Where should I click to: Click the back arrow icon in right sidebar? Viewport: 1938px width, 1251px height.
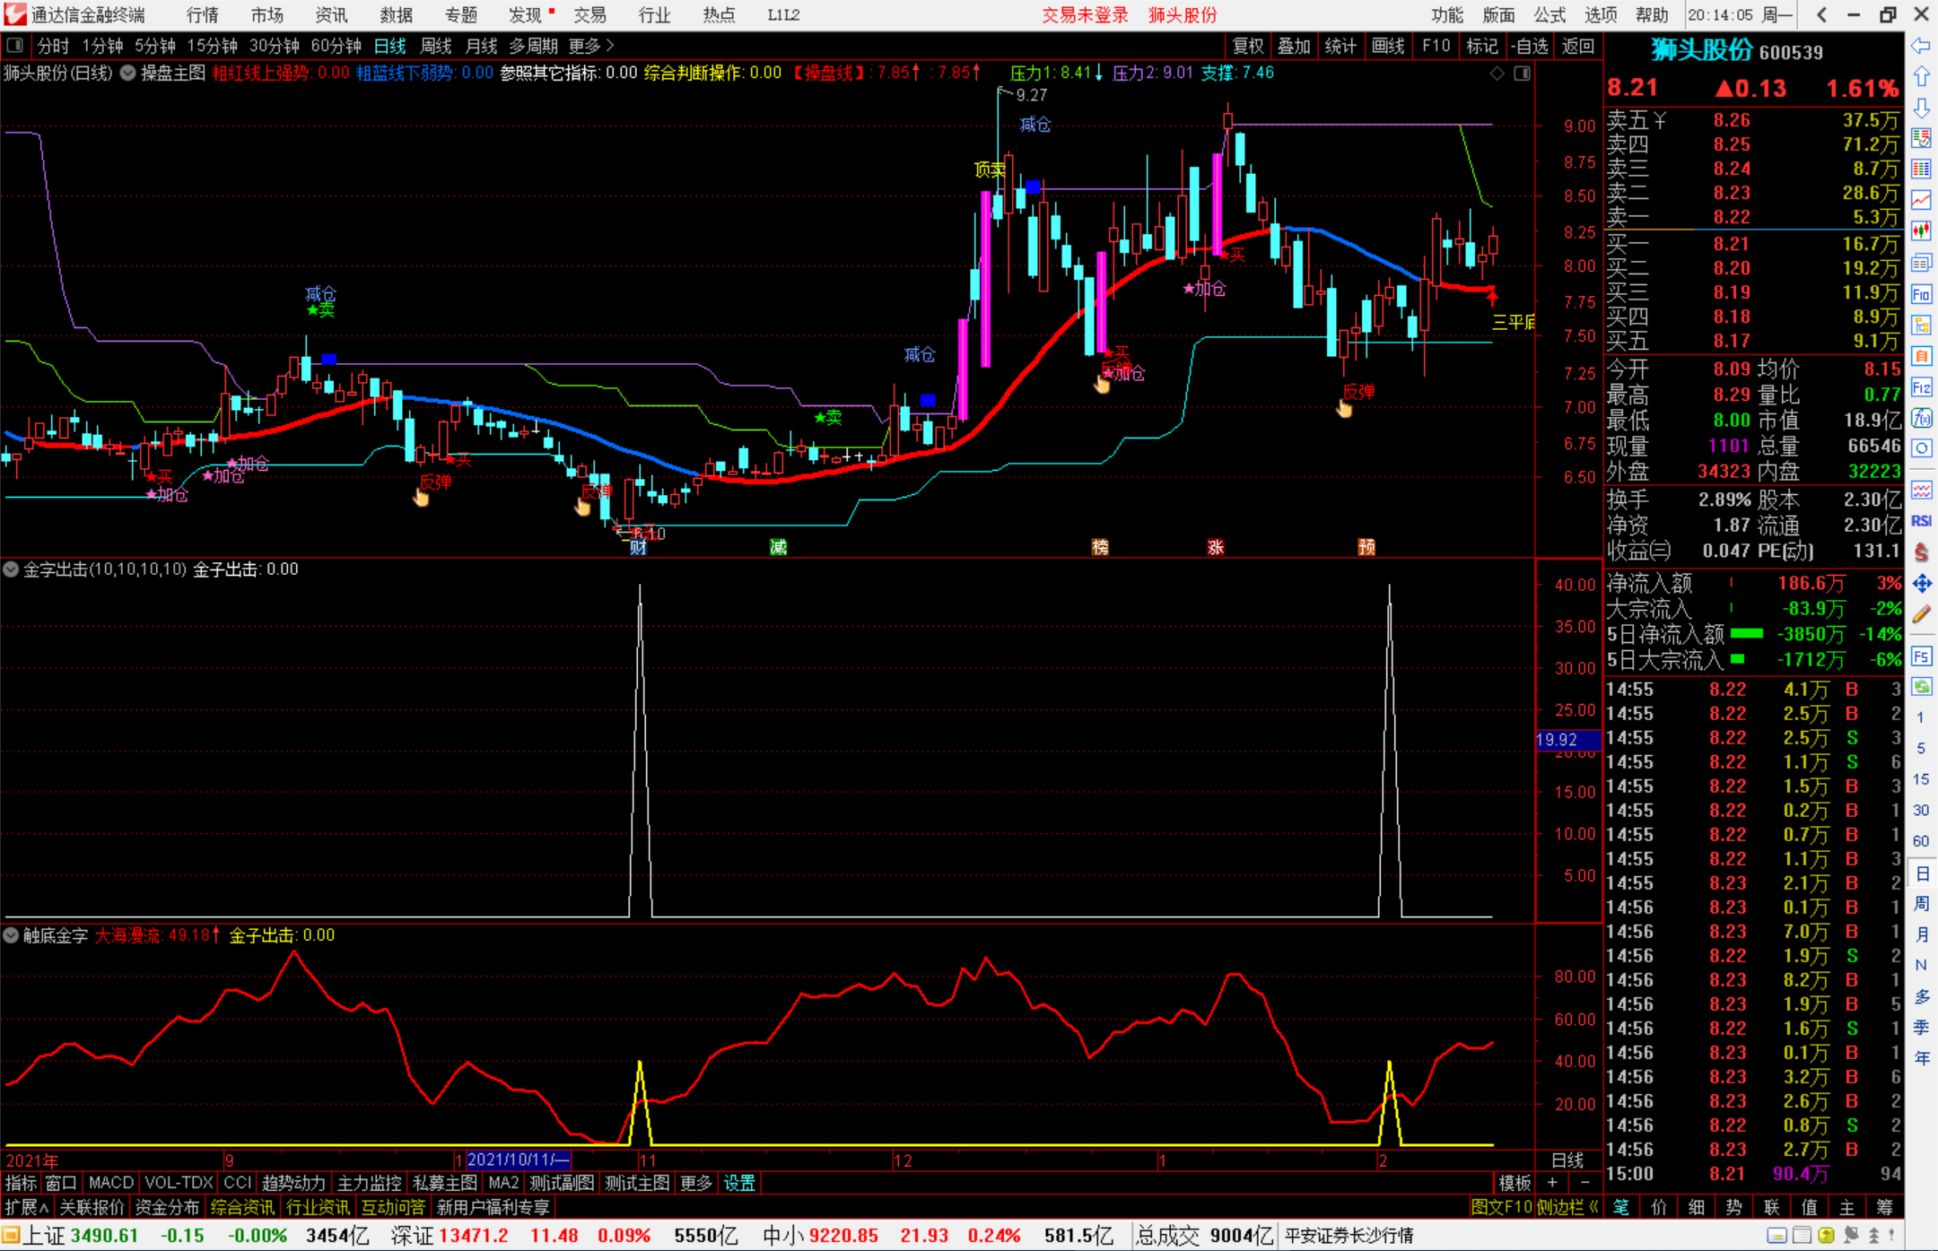coord(1921,45)
